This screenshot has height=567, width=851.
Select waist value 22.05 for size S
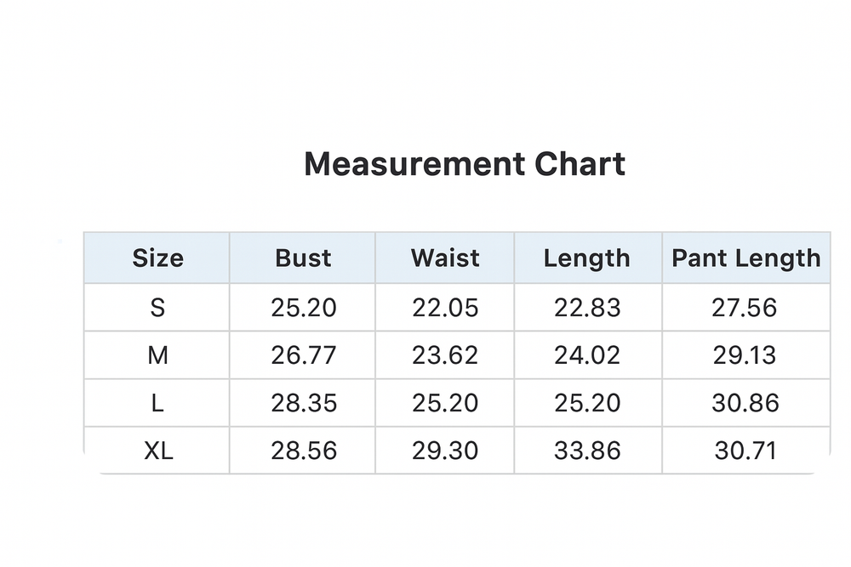pos(445,308)
